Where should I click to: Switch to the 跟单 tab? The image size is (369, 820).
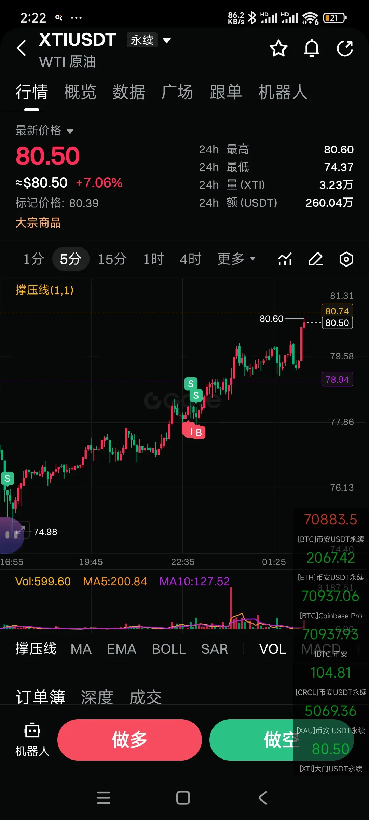pyautogui.click(x=226, y=92)
